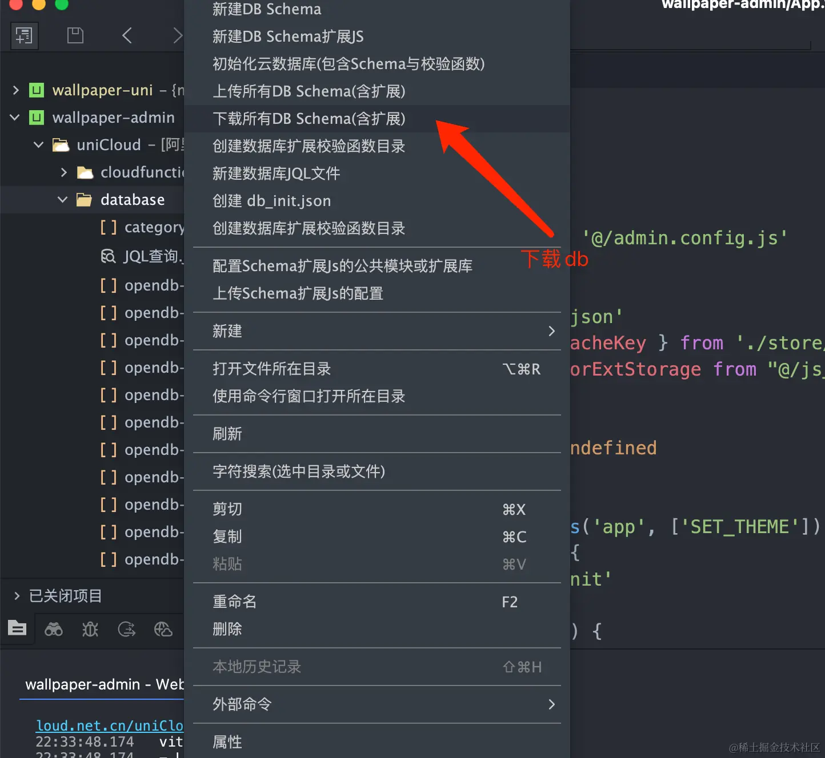The width and height of the screenshot is (825, 758).
Task: Open the search binoculars panel icon
Action: pyautogui.click(x=53, y=629)
